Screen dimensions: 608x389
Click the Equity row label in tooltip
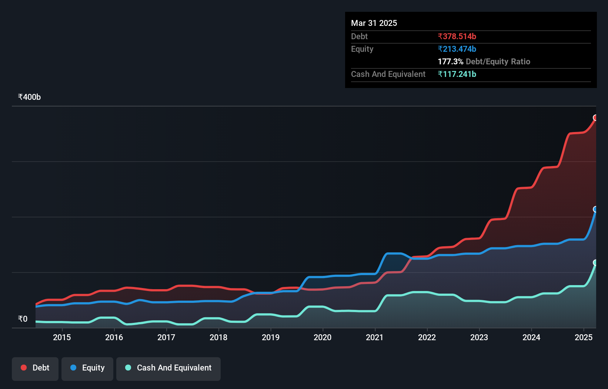pos(362,49)
